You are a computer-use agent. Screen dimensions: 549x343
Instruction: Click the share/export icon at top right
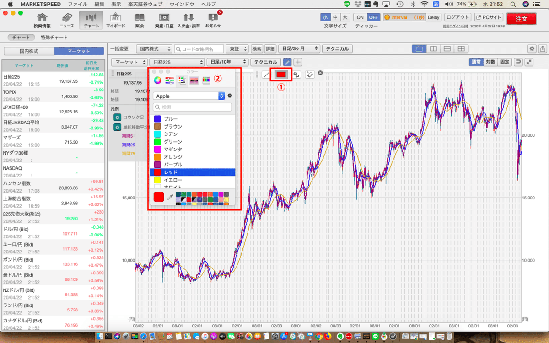coord(543,48)
